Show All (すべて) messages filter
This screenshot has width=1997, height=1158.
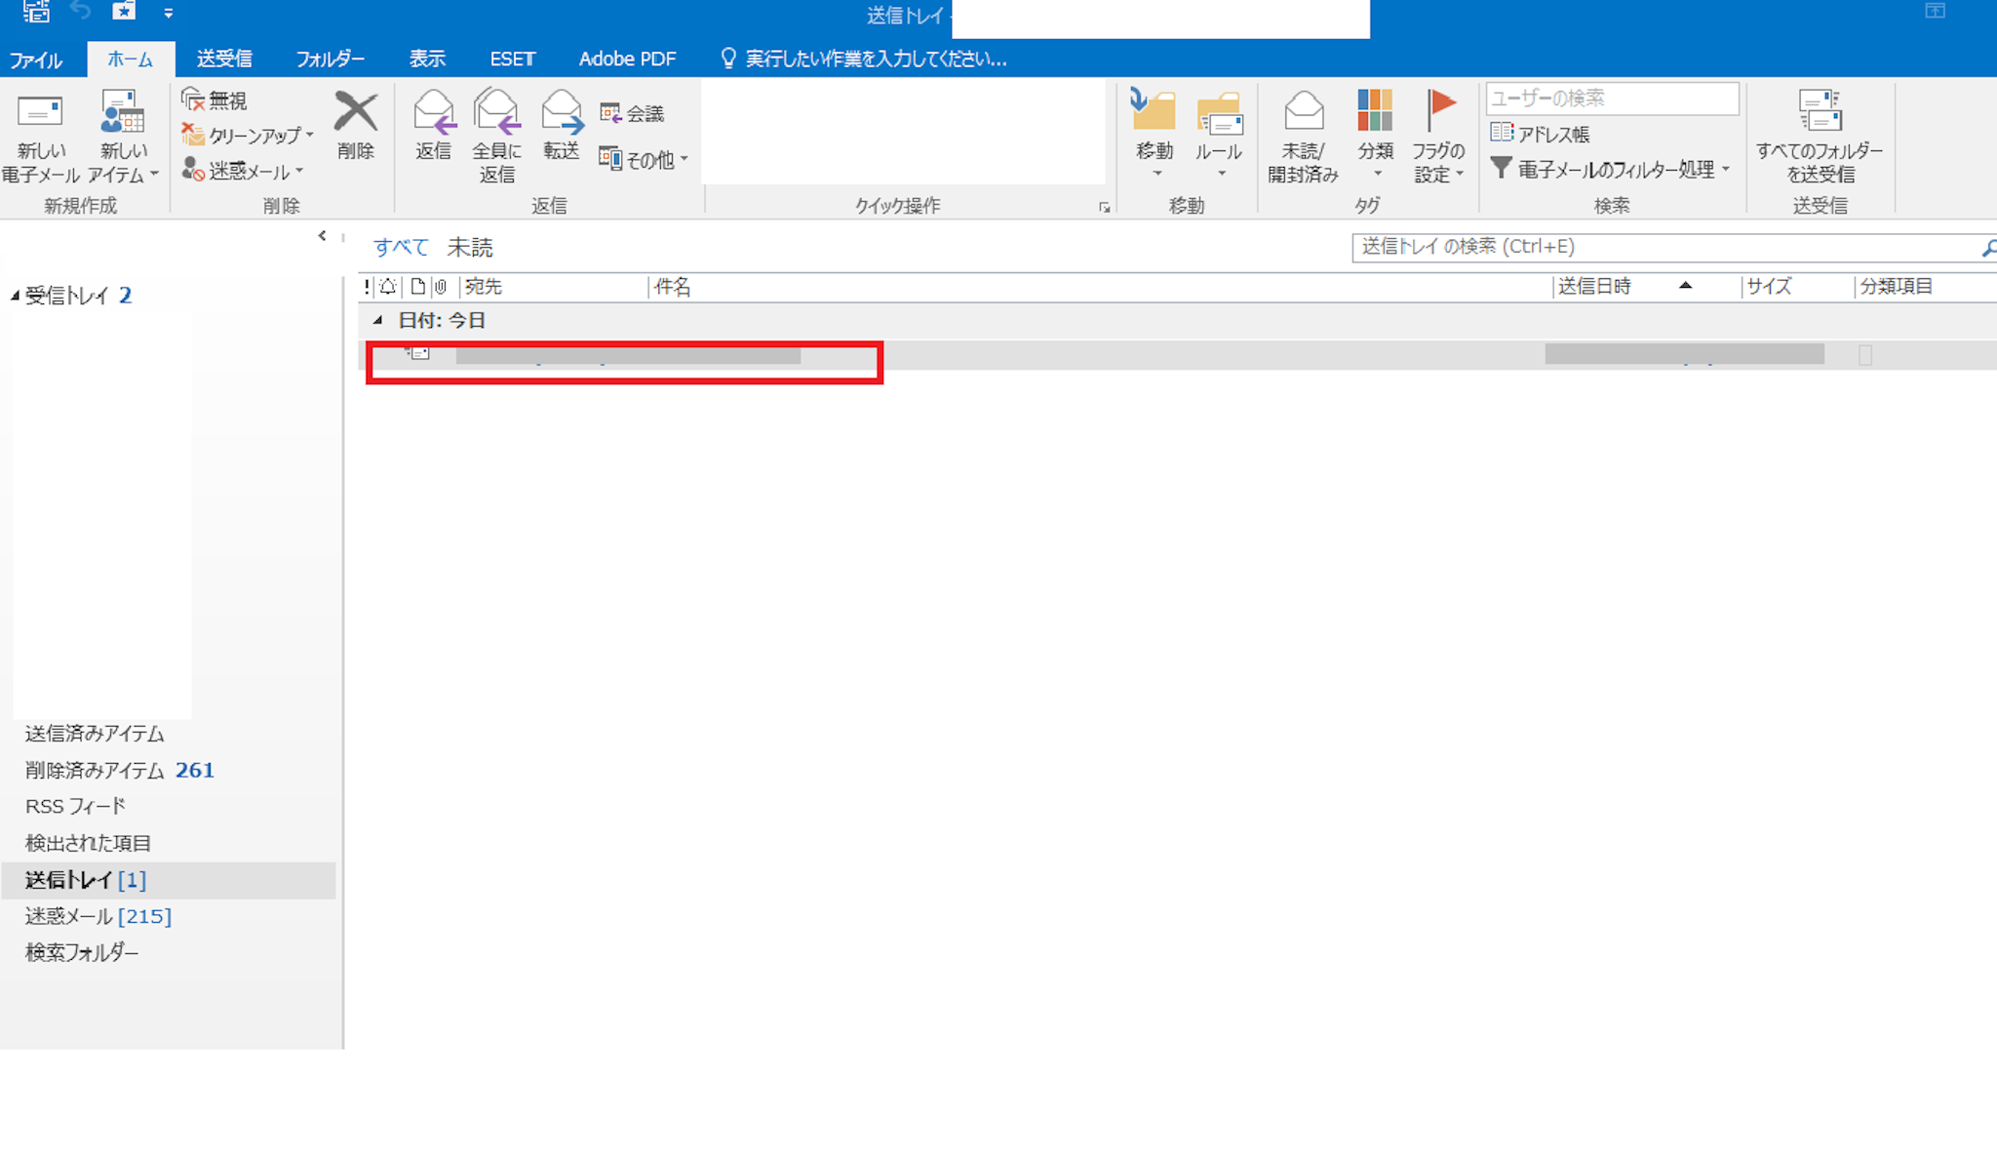point(401,248)
